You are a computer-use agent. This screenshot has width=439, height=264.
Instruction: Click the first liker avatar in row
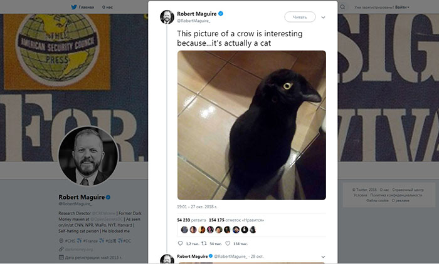pos(184,230)
